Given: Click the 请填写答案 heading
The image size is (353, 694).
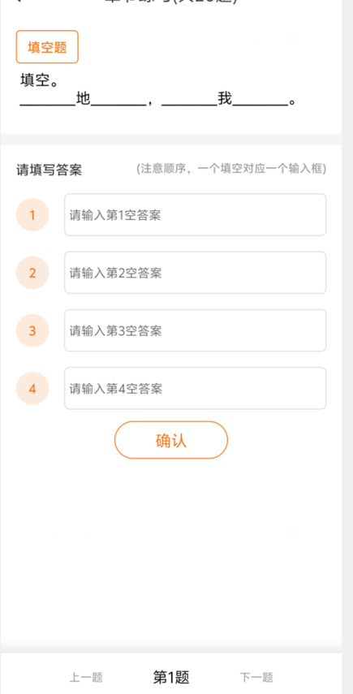Looking at the screenshot, I should [x=50, y=170].
